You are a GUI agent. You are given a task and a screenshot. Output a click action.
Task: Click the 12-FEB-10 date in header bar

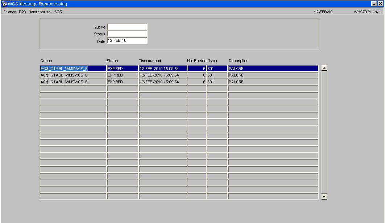coord(323,12)
